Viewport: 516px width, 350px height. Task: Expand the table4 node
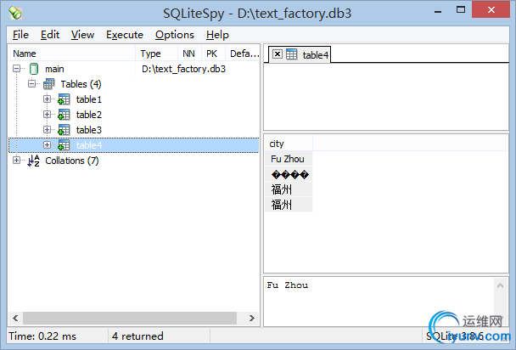click(x=47, y=145)
